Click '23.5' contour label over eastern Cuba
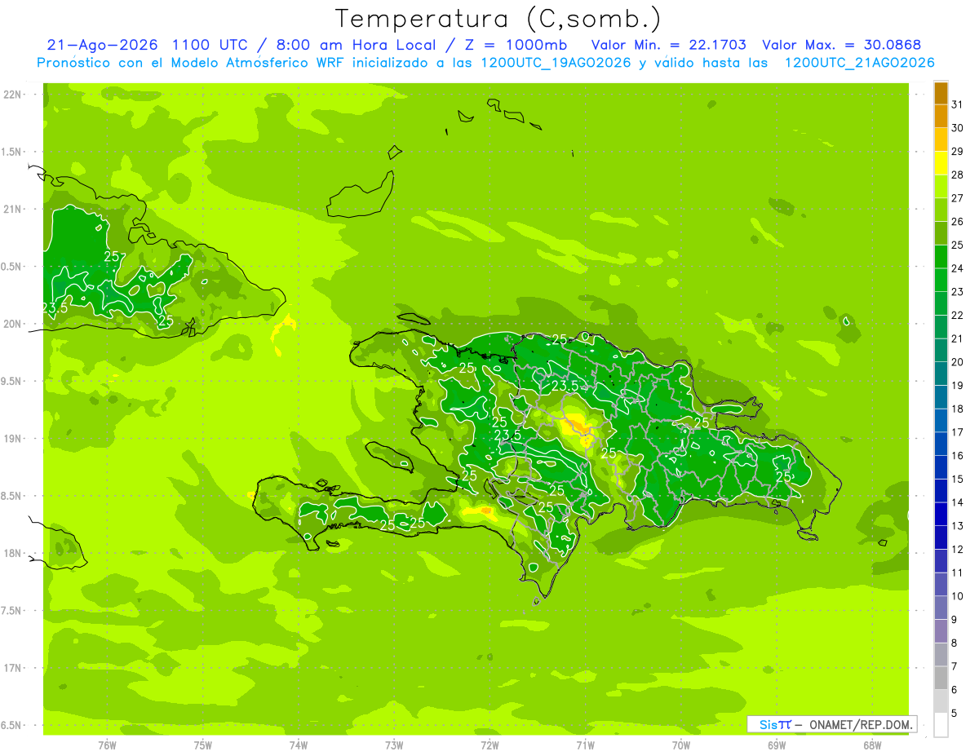The width and height of the screenshot is (979, 756). coord(55,307)
